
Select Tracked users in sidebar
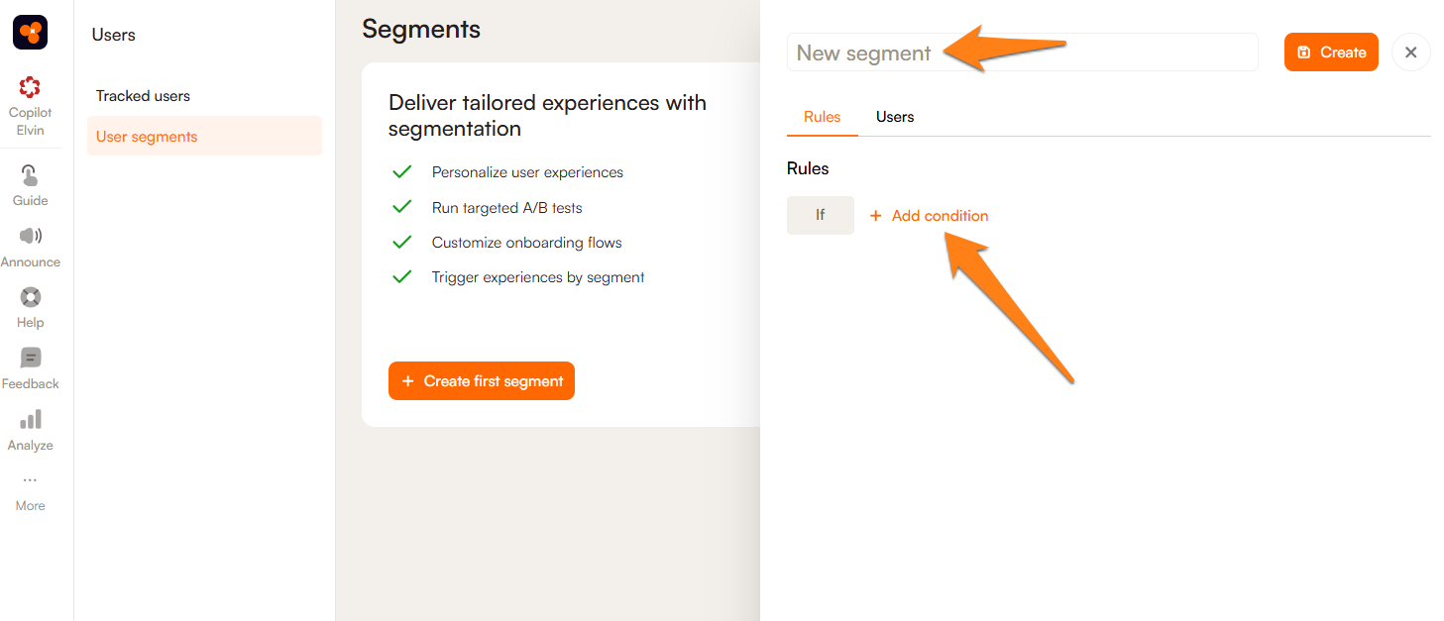coord(143,96)
